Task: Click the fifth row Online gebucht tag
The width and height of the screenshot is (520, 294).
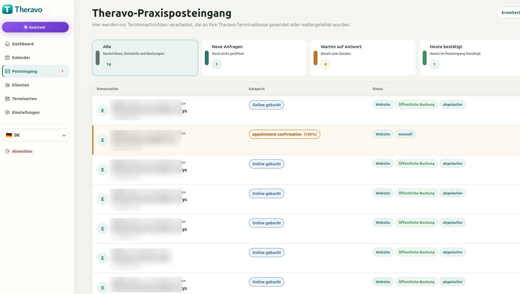Action: click(x=267, y=223)
